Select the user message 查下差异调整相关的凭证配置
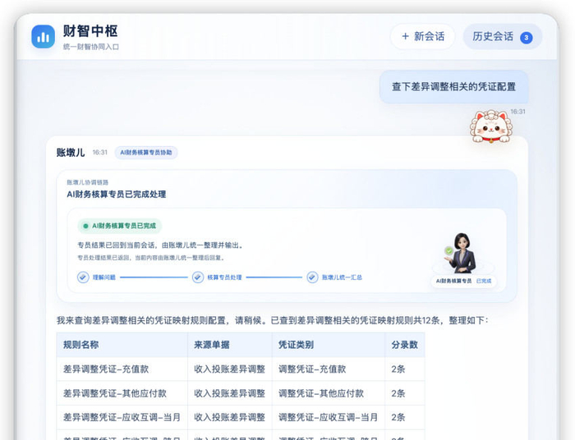This screenshot has height=440, width=575. click(x=453, y=87)
